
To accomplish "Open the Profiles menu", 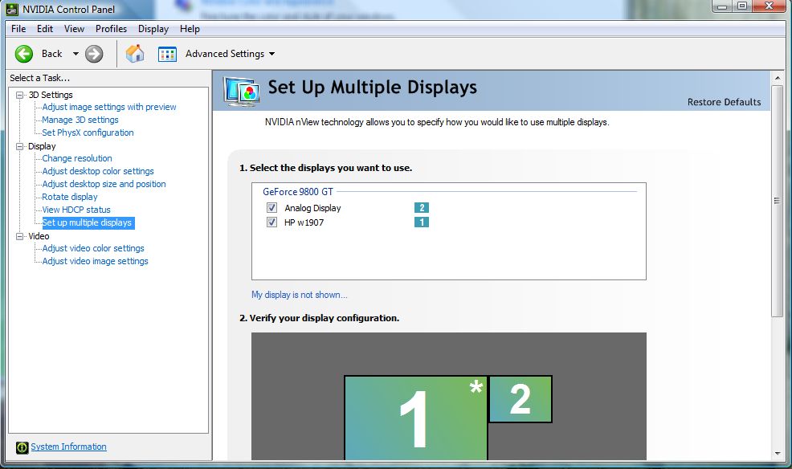I will click(111, 29).
